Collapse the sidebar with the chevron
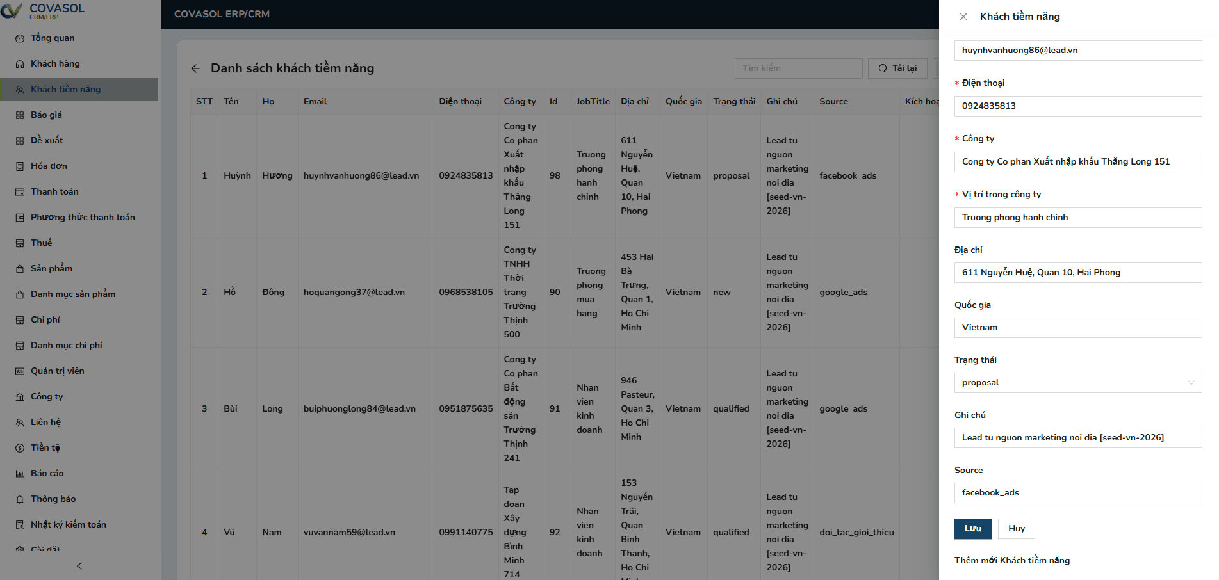This screenshot has height=580, width=1219. pyautogui.click(x=79, y=566)
